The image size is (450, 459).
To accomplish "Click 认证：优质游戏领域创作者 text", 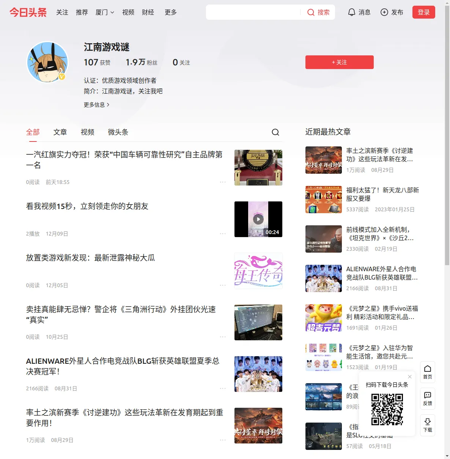I will tap(120, 80).
